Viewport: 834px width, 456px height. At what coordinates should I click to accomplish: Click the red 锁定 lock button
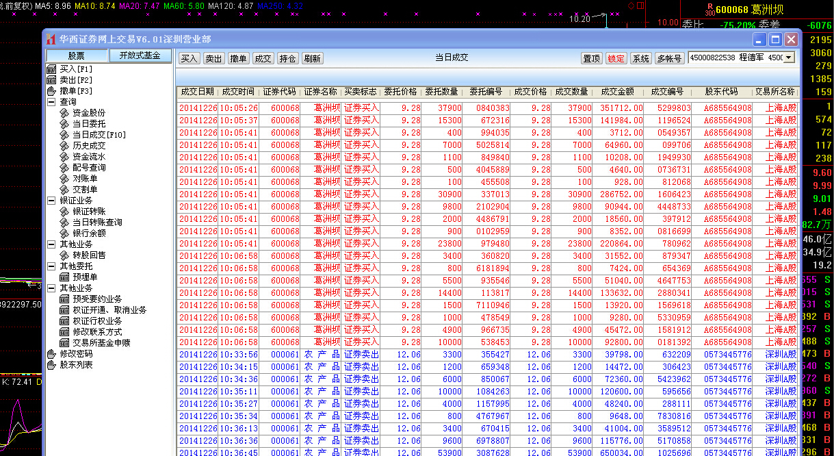(616, 59)
